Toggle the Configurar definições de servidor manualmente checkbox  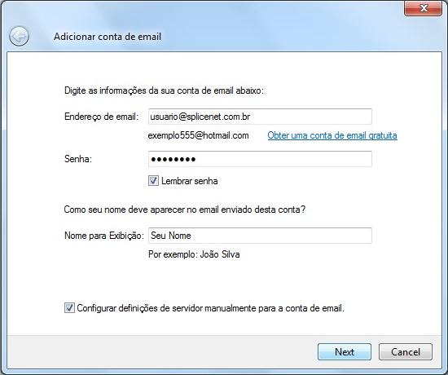[69, 308]
